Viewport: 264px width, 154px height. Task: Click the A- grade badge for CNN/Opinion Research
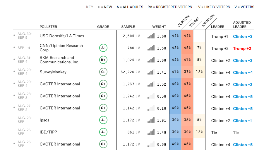tap(103, 48)
